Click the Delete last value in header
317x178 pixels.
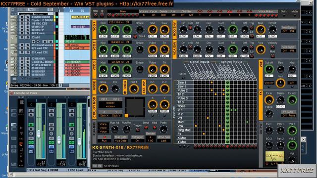click(x=163, y=15)
